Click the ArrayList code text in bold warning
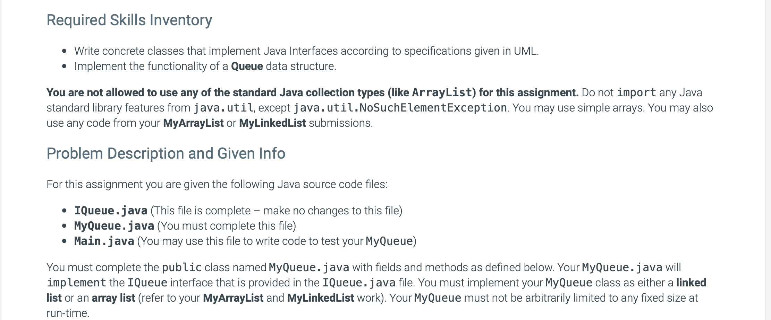This screenshot has width=771, height=320. pyautogui.click(x=442, y=92)
